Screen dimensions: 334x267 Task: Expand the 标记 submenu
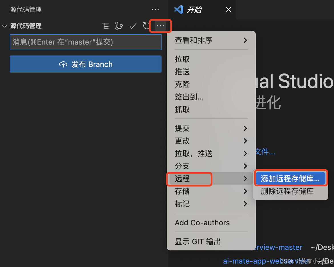pyautogui.click(x=211, y=204)
